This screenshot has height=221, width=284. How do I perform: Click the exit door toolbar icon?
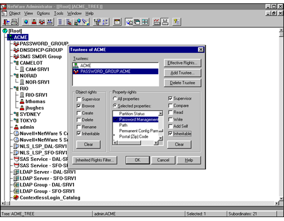tap(6, 22)
